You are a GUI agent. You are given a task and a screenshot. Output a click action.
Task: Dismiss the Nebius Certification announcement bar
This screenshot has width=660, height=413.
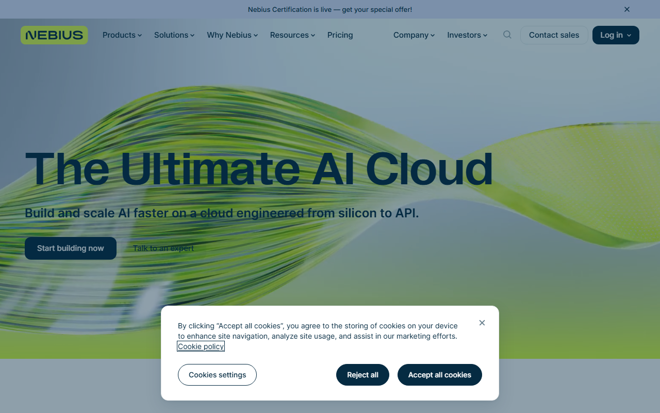pyautogui.click(x=627, y=9)
